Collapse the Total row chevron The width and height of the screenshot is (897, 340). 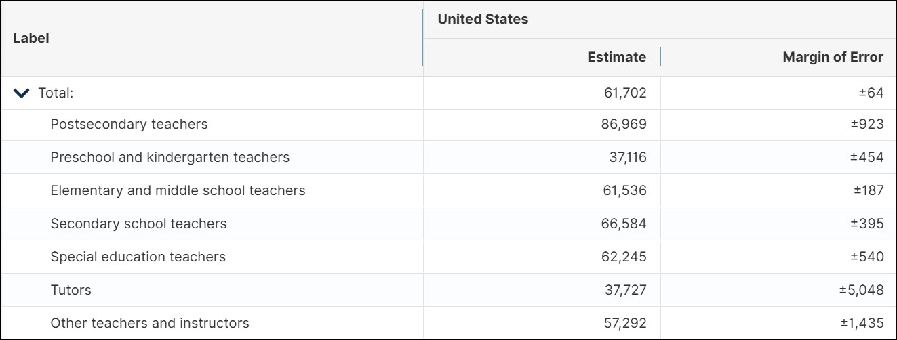pyautogui.click(x=22, y=93)
